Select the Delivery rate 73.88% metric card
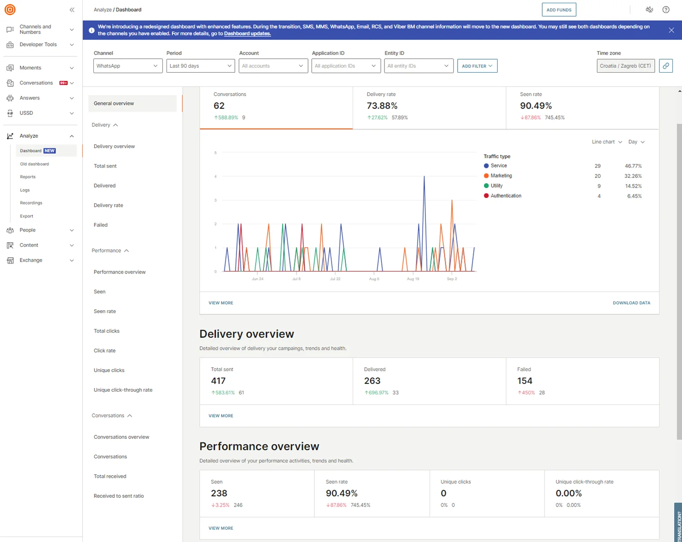682x542 pixels. (429, 108)
